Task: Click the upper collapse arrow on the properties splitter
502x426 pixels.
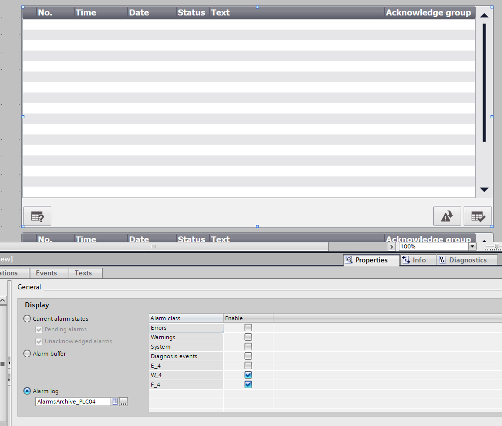Action: (x=9, y=363)
